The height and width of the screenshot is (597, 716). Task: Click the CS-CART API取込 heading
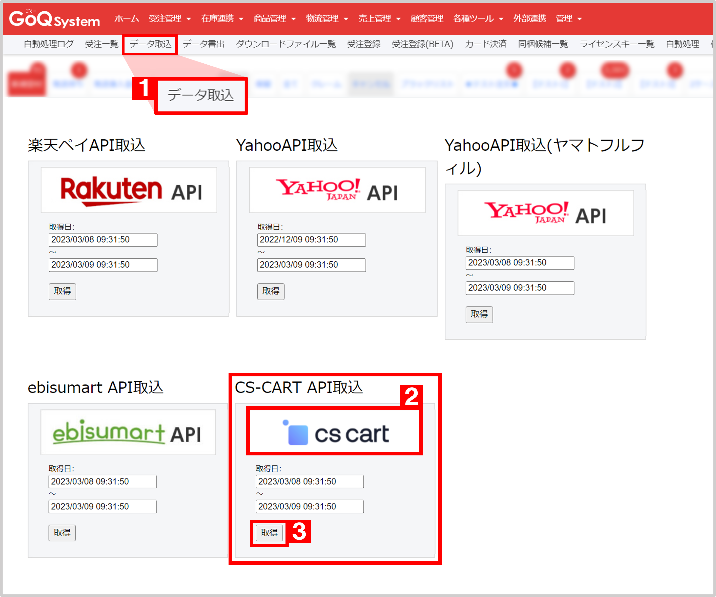(x=299, y=388)
